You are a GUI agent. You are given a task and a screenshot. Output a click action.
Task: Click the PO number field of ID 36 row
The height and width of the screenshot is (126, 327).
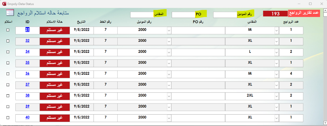[x=198, y=74]
